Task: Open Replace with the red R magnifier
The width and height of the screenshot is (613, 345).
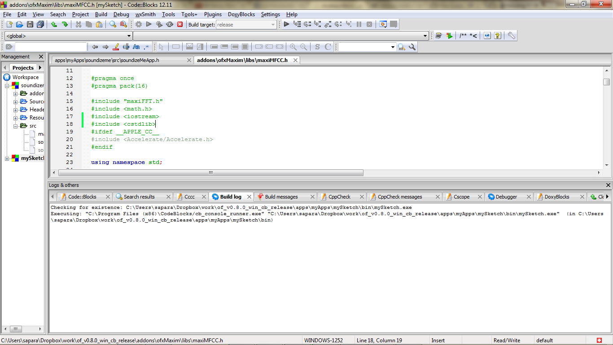Action: 123,24
